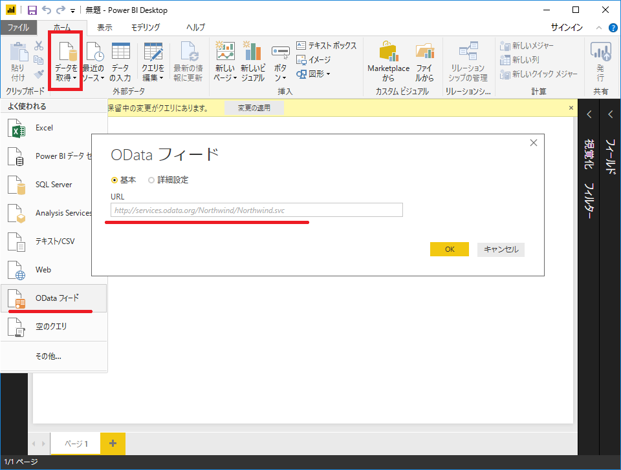
Task: Open the 図形 shapes dropdown
Action: pos(313,74)
